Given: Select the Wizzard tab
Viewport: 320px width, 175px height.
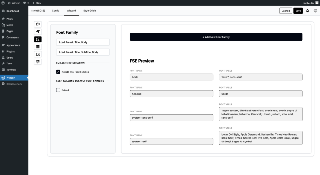Looking at the screenshot, I should click(72, 11).
